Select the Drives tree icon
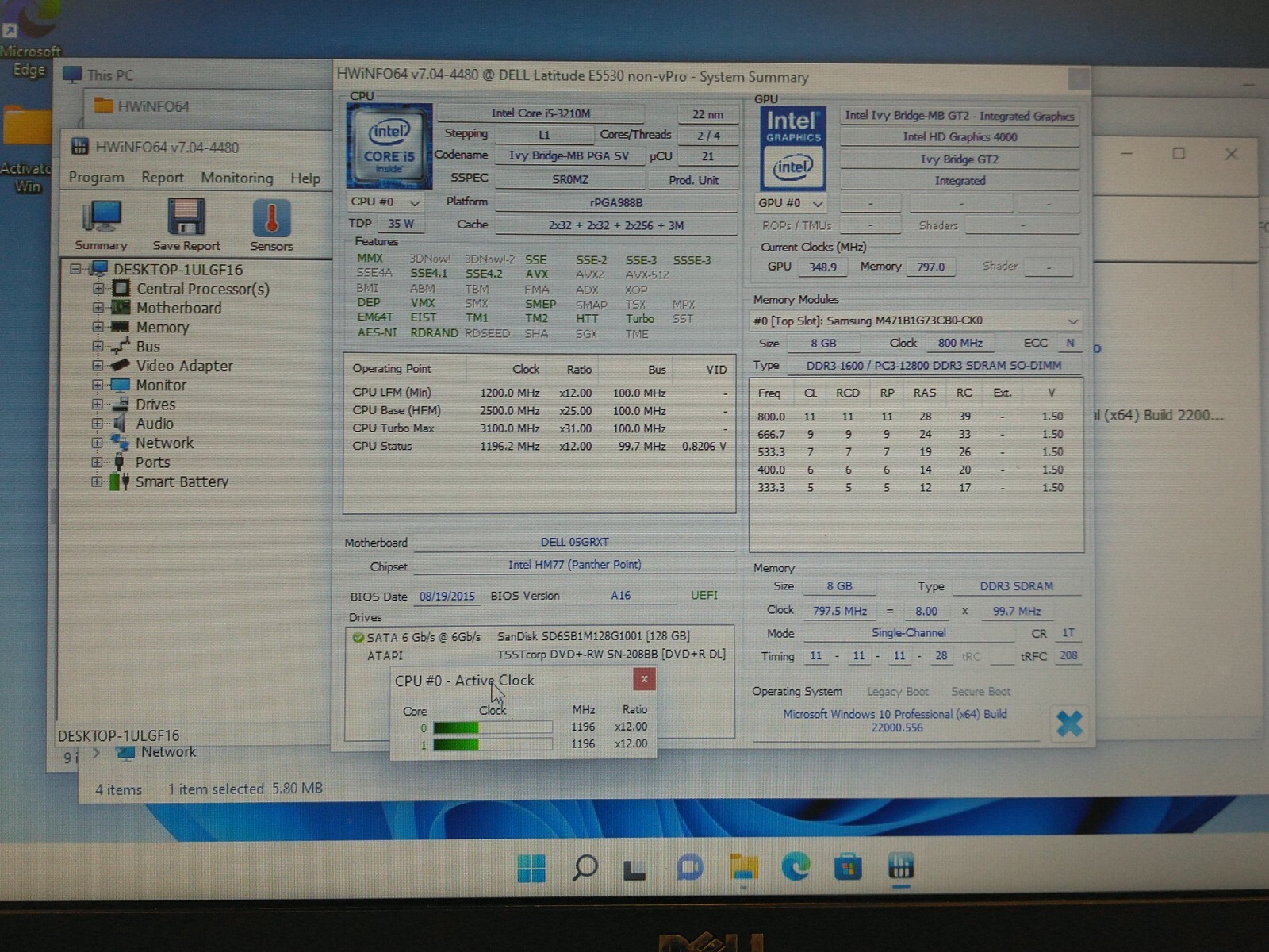The image size is (1269, 952). (121, 404)
